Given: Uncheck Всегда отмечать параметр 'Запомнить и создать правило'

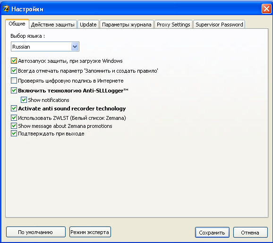Looking at the screenshot, I should point(14,71).
